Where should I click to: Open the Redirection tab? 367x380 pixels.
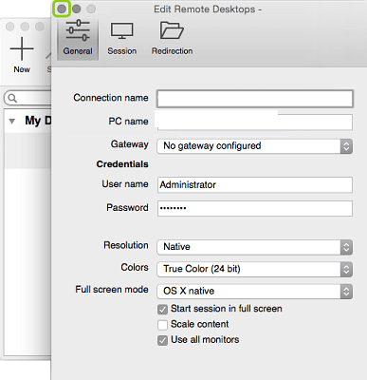click(172, 38)
